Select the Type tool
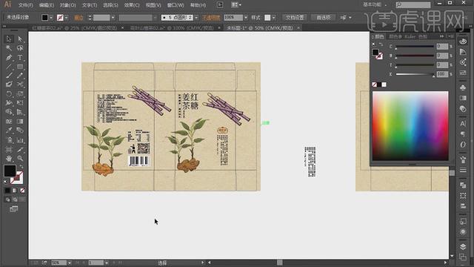This screenshot has width=474, height=267. pos(20,58)
